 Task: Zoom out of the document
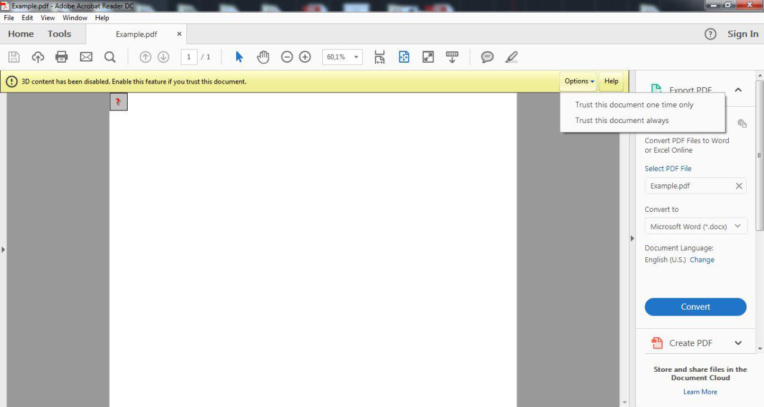point(286,57)
